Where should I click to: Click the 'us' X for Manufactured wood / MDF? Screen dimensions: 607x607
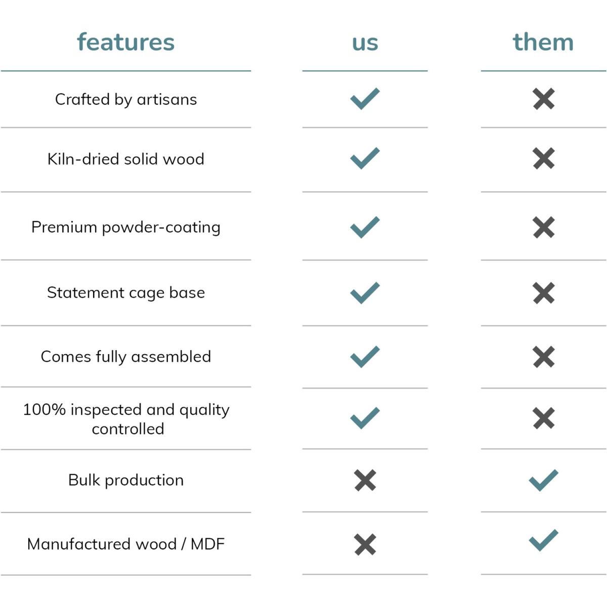coord(365,544)
